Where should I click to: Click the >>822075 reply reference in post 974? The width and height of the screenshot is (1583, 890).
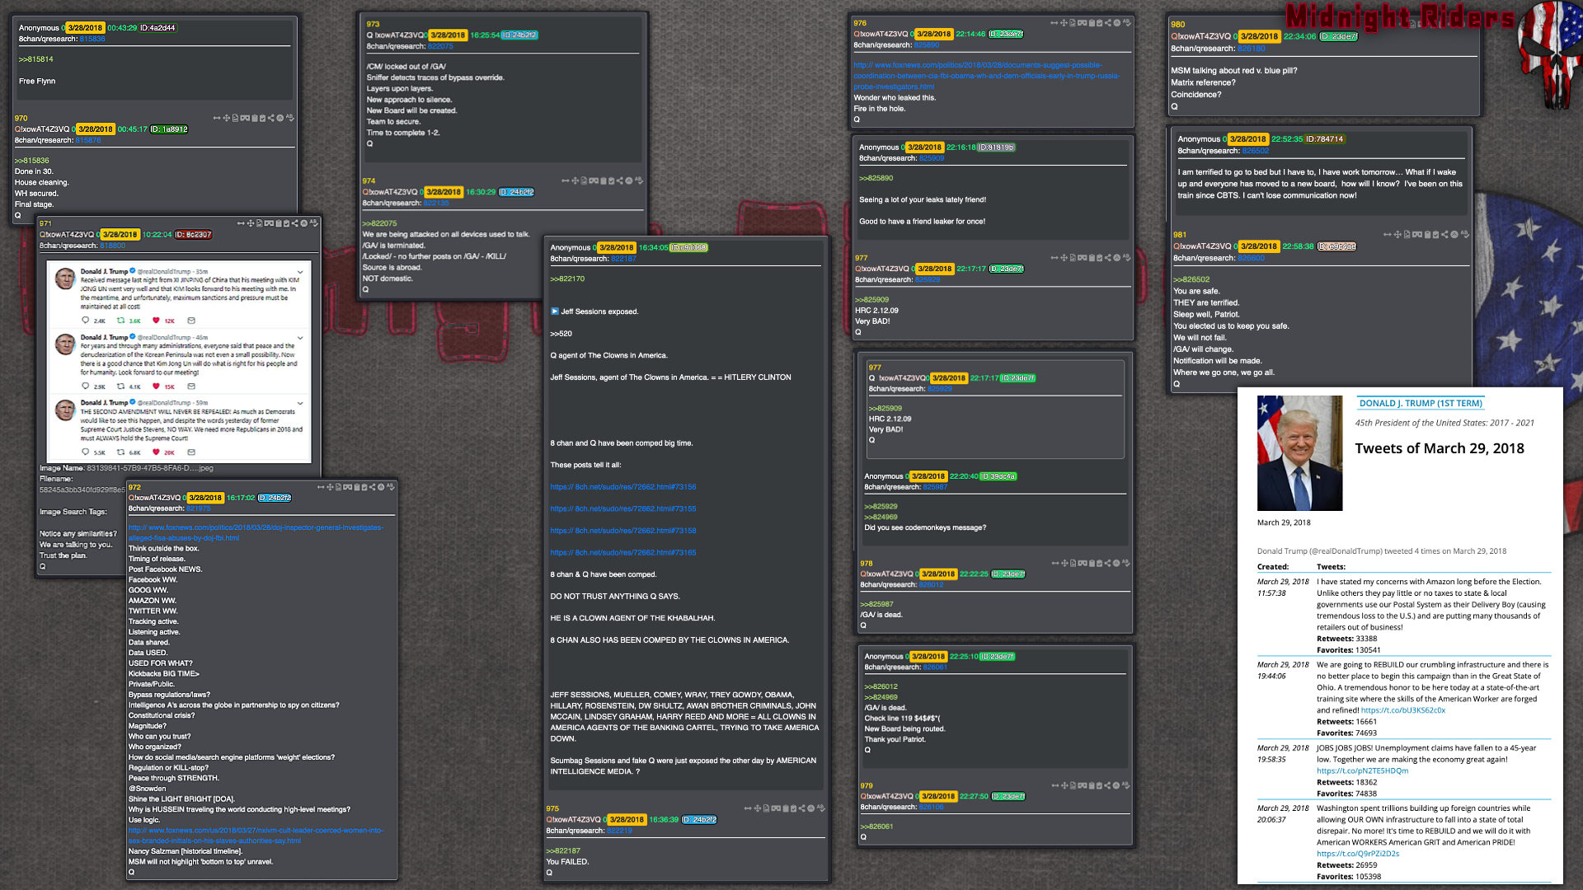point(379,223)
